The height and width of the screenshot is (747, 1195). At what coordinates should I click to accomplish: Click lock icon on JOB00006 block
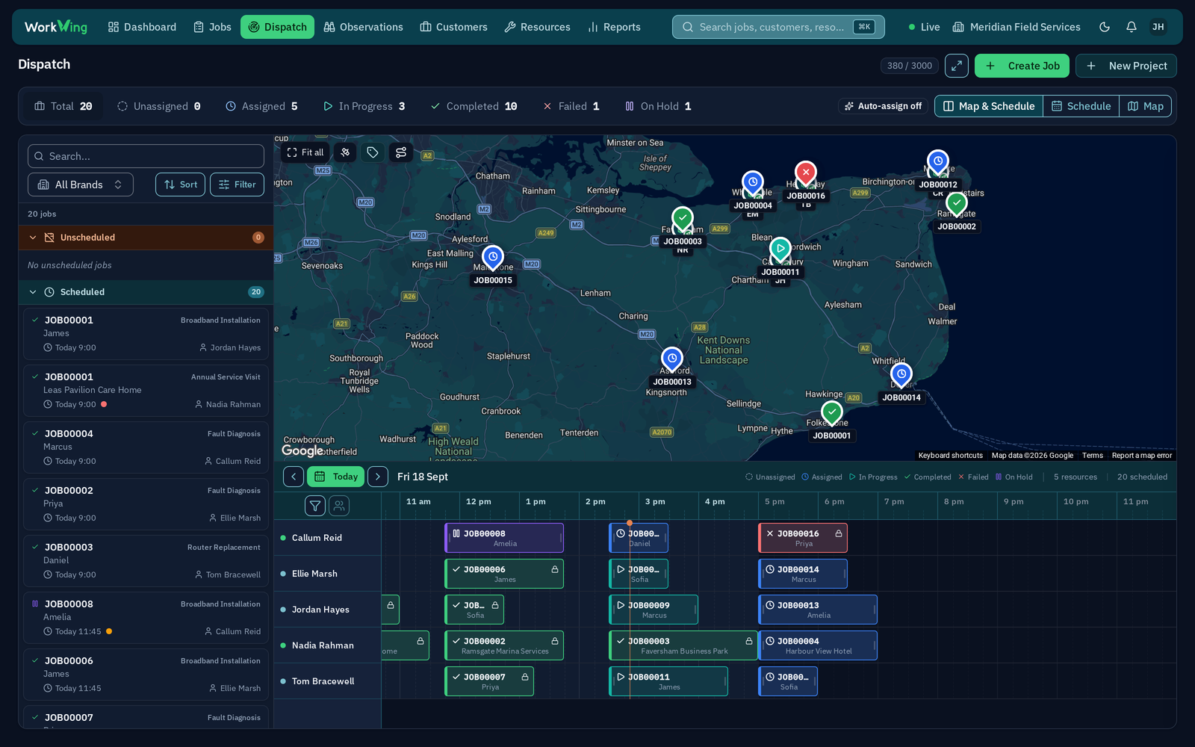pyautogui.click(x=555, y=569)
